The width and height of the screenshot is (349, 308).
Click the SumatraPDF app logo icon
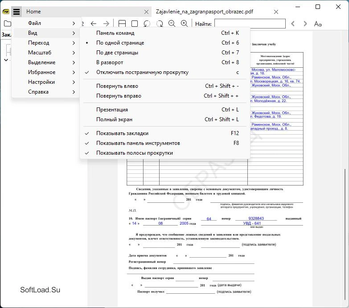click(x=6, y=12)
